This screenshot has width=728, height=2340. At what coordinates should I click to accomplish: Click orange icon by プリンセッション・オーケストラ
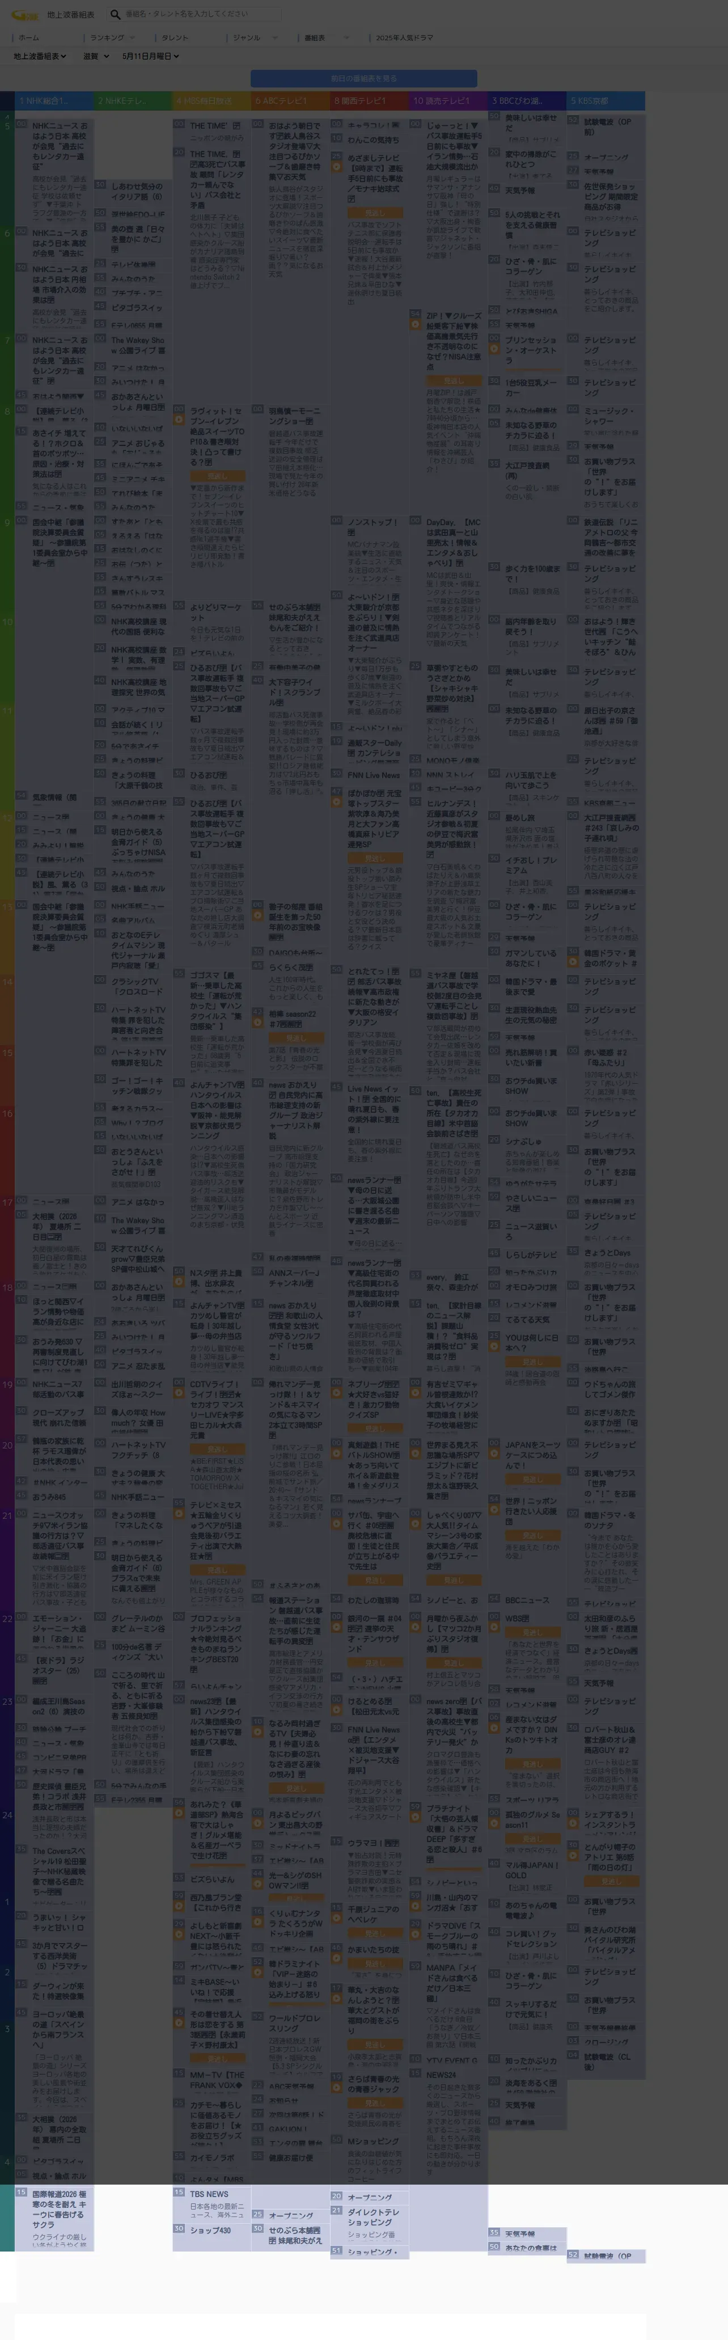pyautogui.click(x=495, y=350)
